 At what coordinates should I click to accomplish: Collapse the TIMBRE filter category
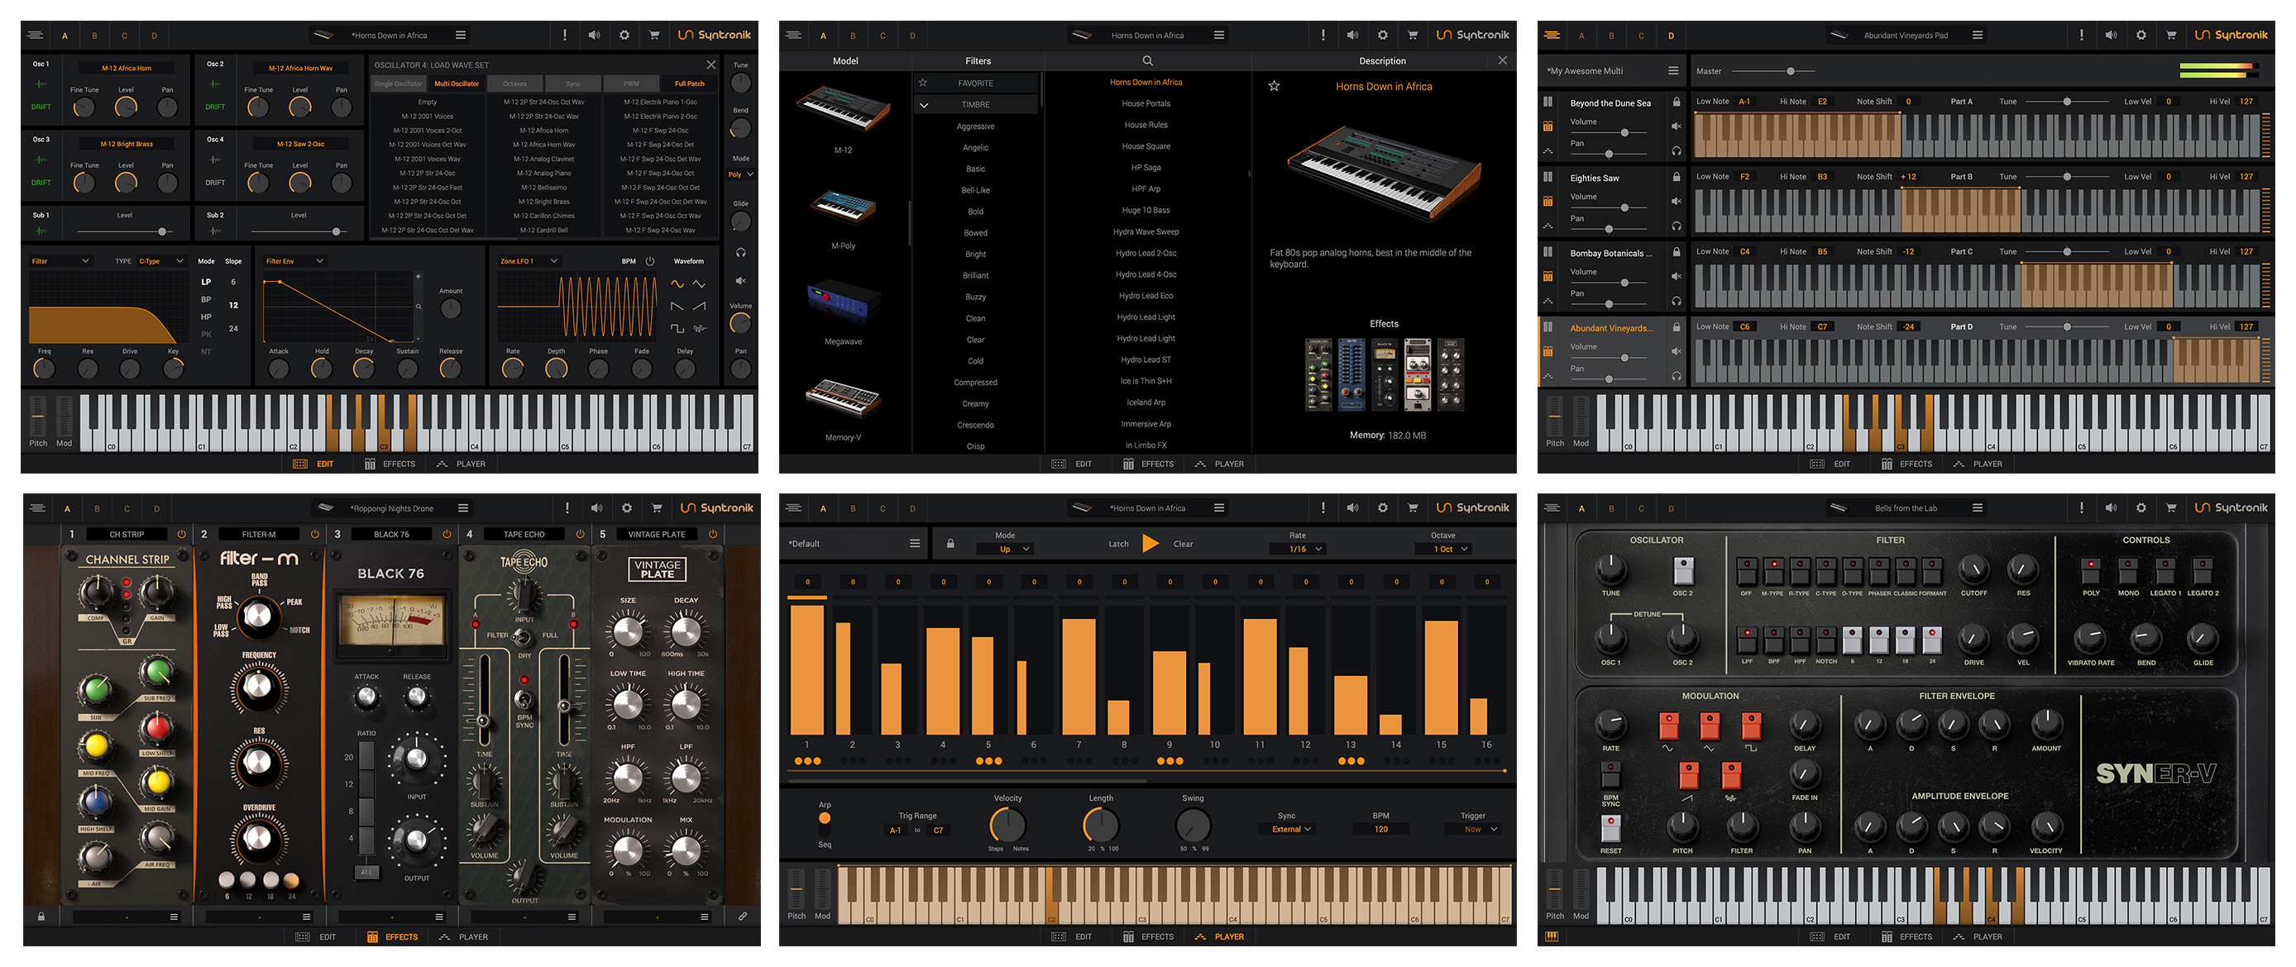pos(925,104)
